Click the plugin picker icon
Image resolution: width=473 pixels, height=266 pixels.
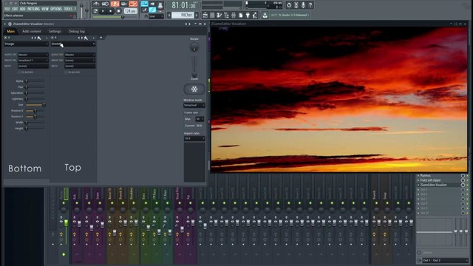click(x=248, y=15)
